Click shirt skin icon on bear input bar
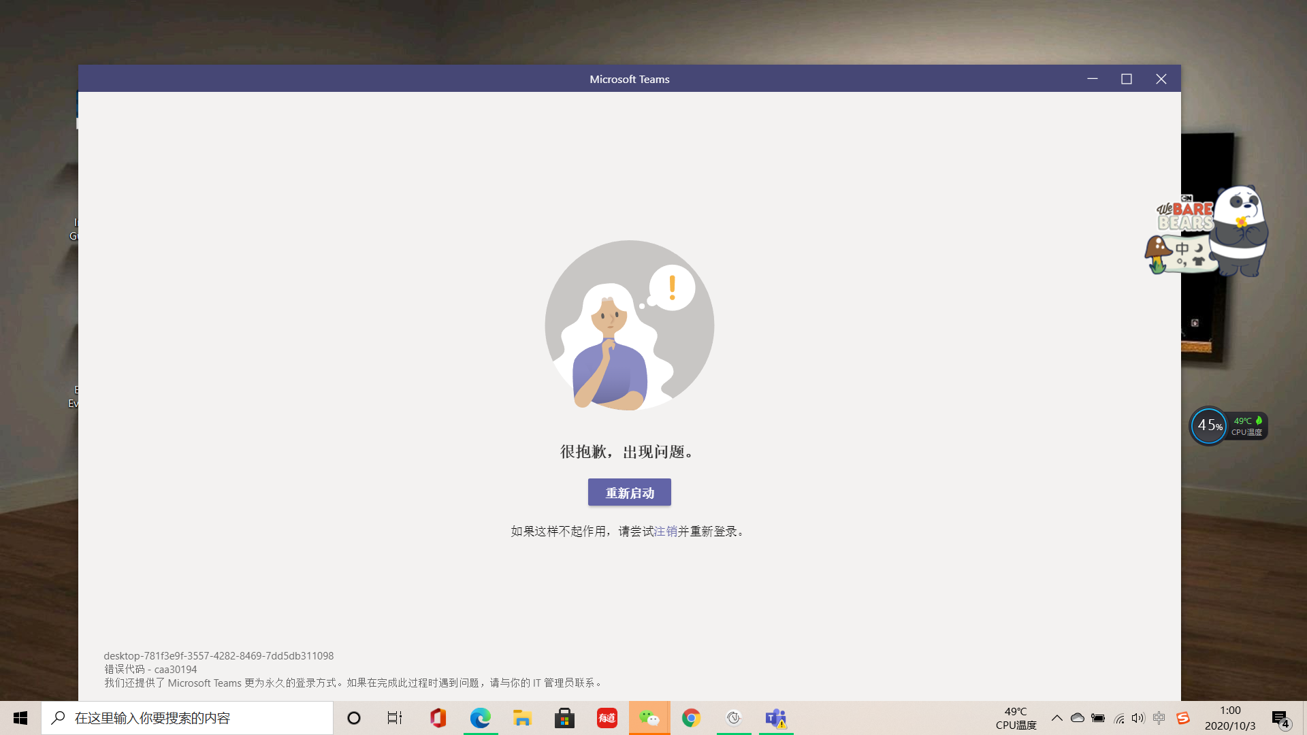The width and height of the screenshot is (1307, 735). coord(1199,261)
